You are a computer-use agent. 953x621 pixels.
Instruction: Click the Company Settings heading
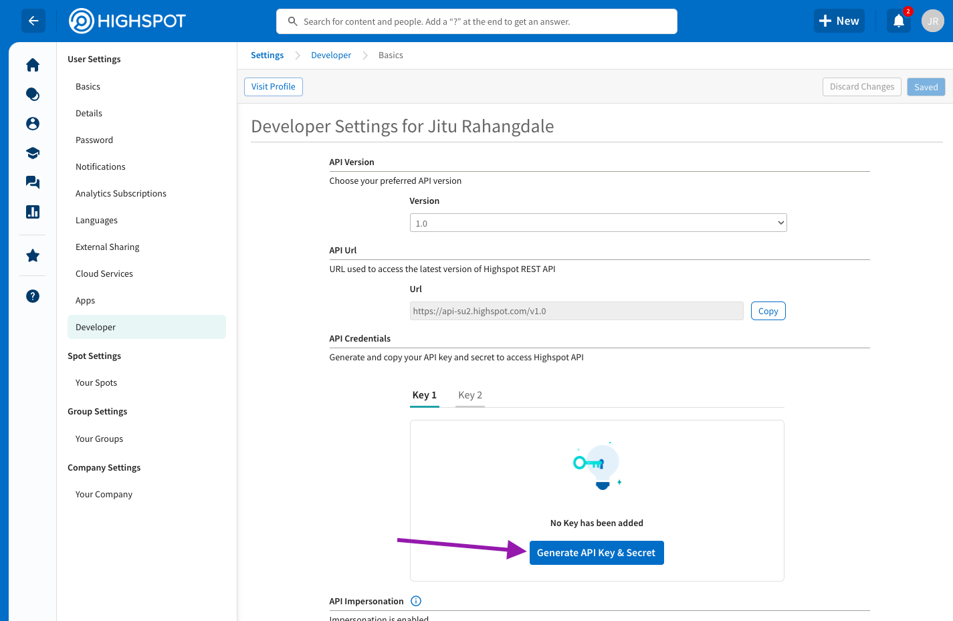104,468
